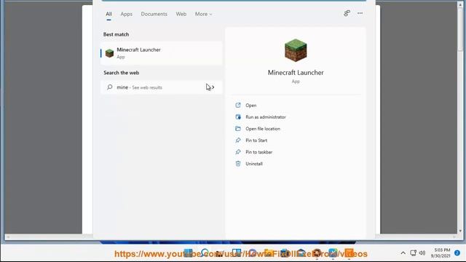466x262 pixels.
Task: Click the large Minecraft Launcher icon in preview
Action: pyautogui.click(x=296, y=50)
